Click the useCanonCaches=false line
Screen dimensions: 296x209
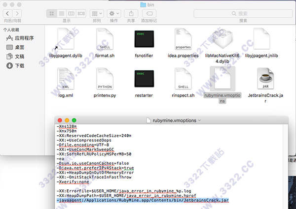93,163
